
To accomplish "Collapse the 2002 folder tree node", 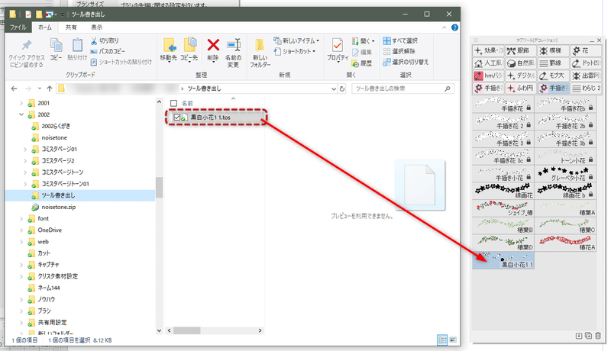I will coord(21,114).
